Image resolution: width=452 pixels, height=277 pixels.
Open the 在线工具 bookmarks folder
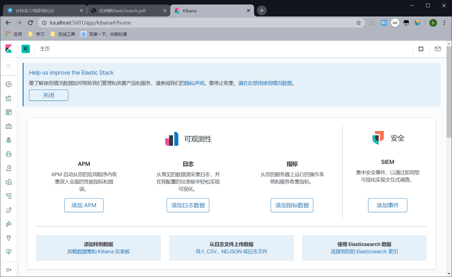63,34
